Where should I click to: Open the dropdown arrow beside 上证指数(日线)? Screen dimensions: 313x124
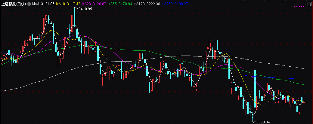click(29, 4)
